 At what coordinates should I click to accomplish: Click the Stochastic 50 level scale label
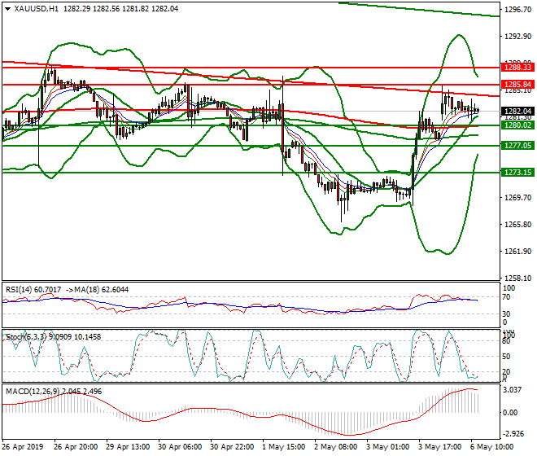[x=506, y=356]
